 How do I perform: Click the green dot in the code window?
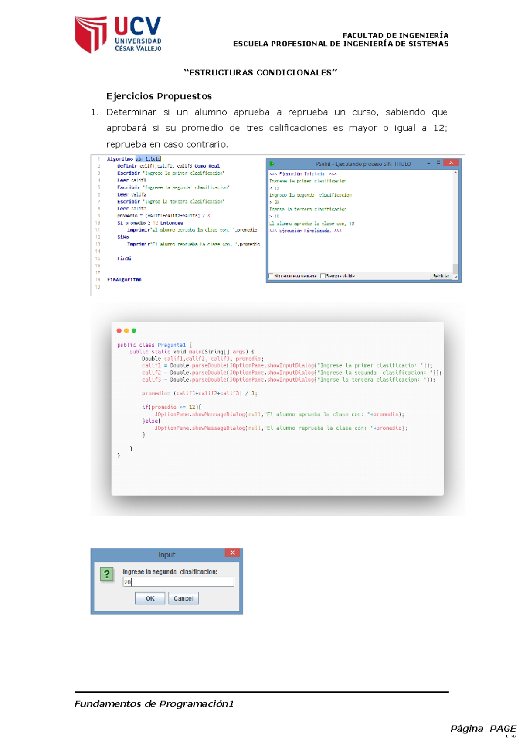[x=134, y=331]
